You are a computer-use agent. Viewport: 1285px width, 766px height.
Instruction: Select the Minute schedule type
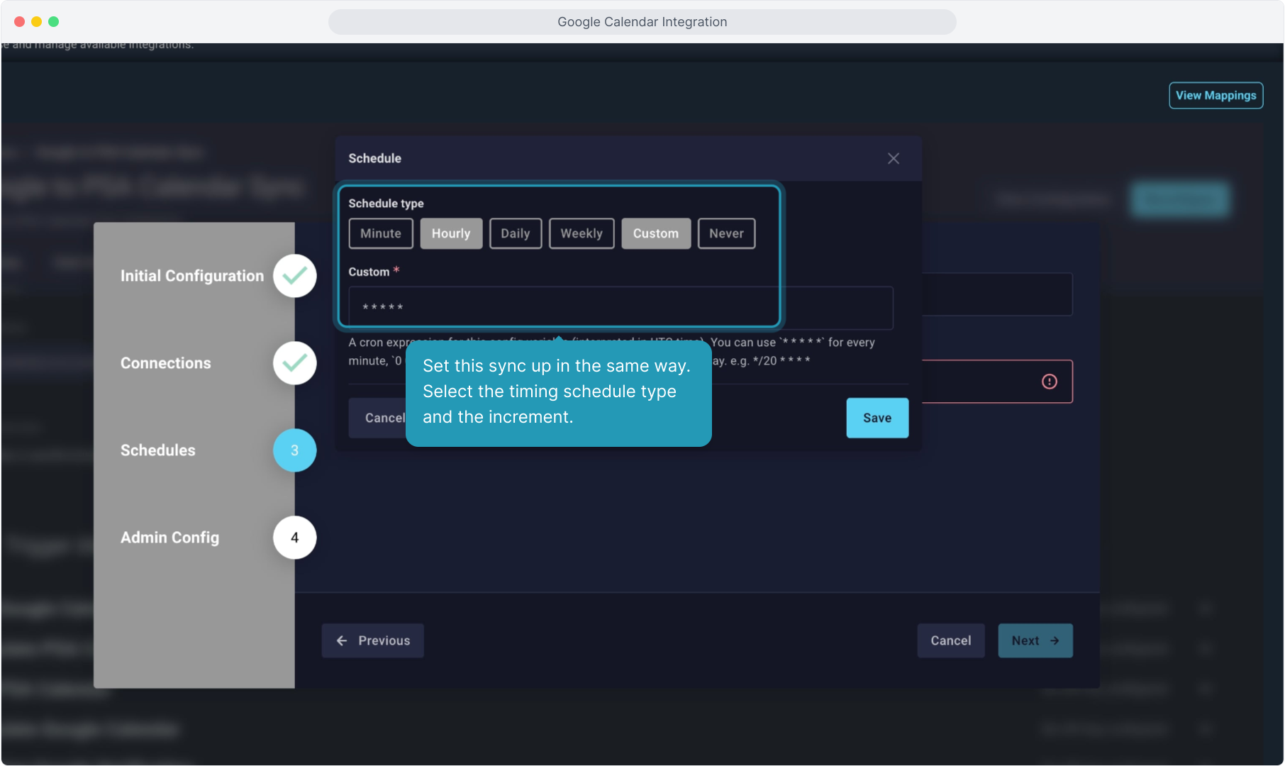click(x=381, y=233)
